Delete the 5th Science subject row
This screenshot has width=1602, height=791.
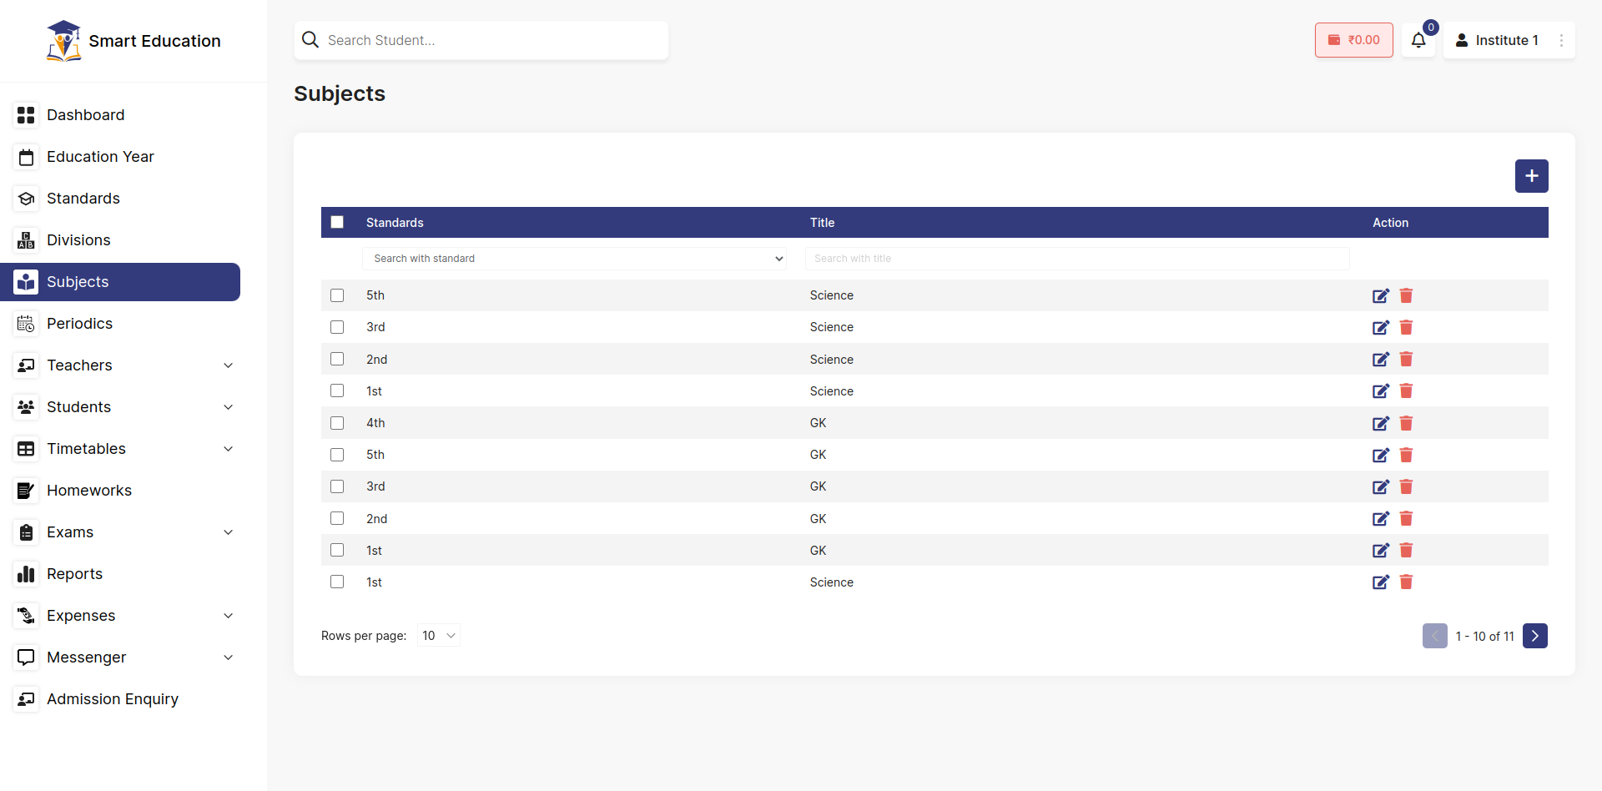coord(1406,295)
